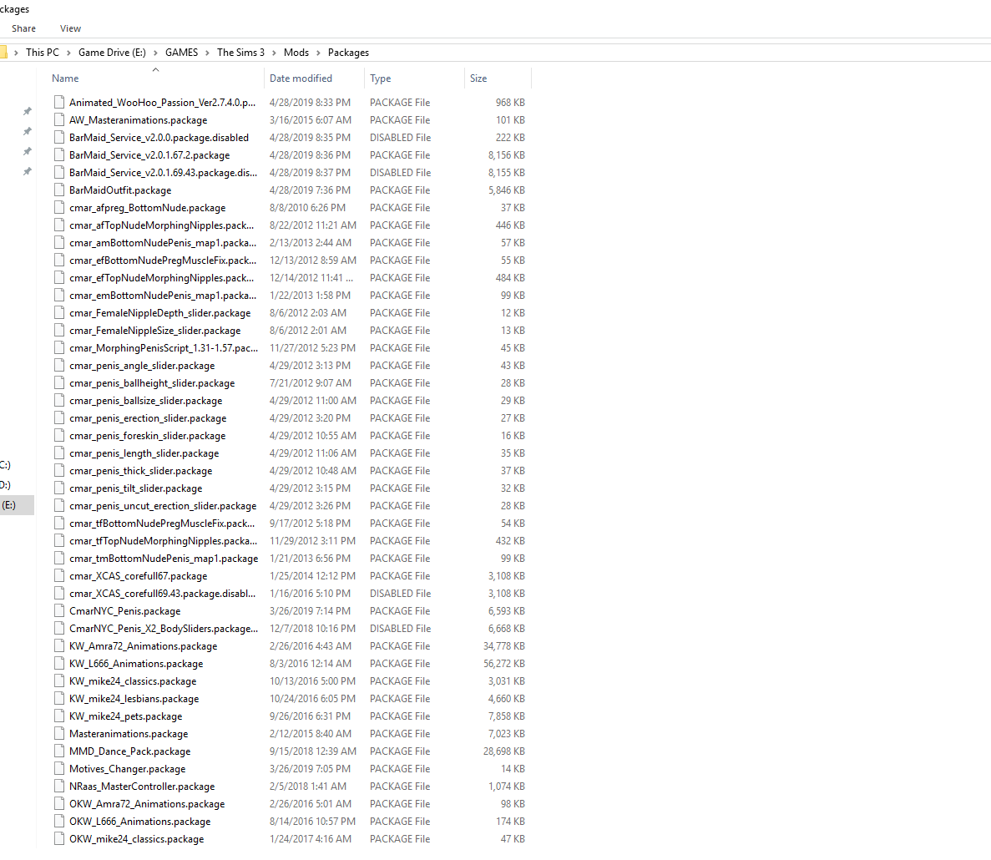Click the file icon for NRaas_MasterController.package
Viewport: 991px width, 860px height.
click(58, 786)
